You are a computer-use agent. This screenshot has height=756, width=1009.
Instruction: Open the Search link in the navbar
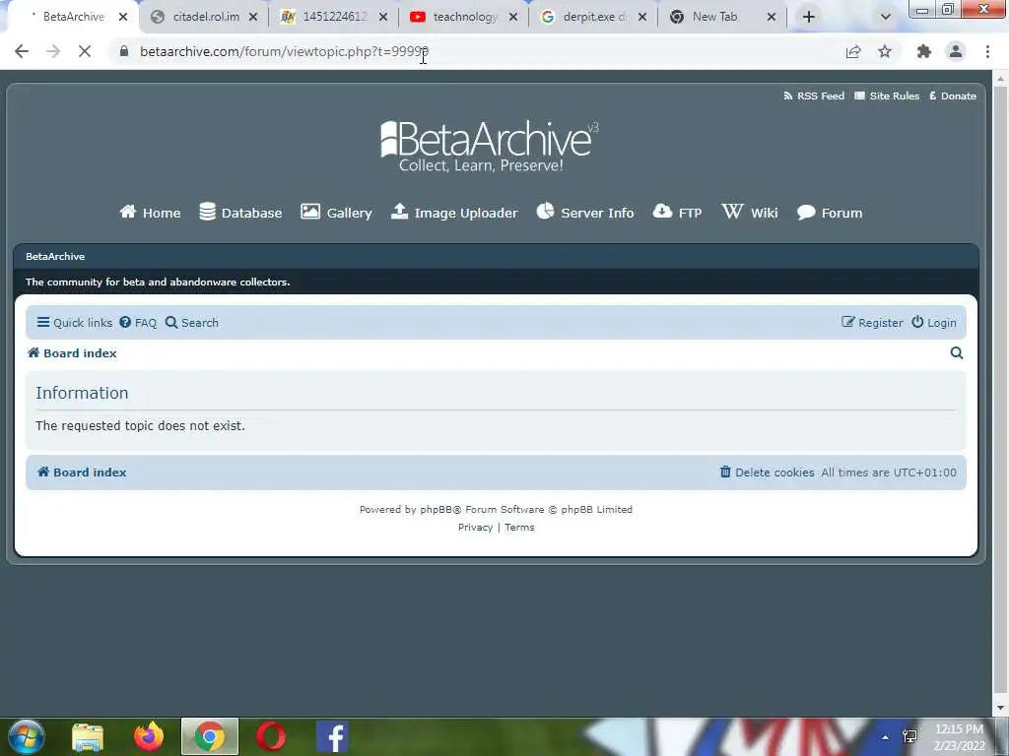pyautogui.click(x=192, y=323)
